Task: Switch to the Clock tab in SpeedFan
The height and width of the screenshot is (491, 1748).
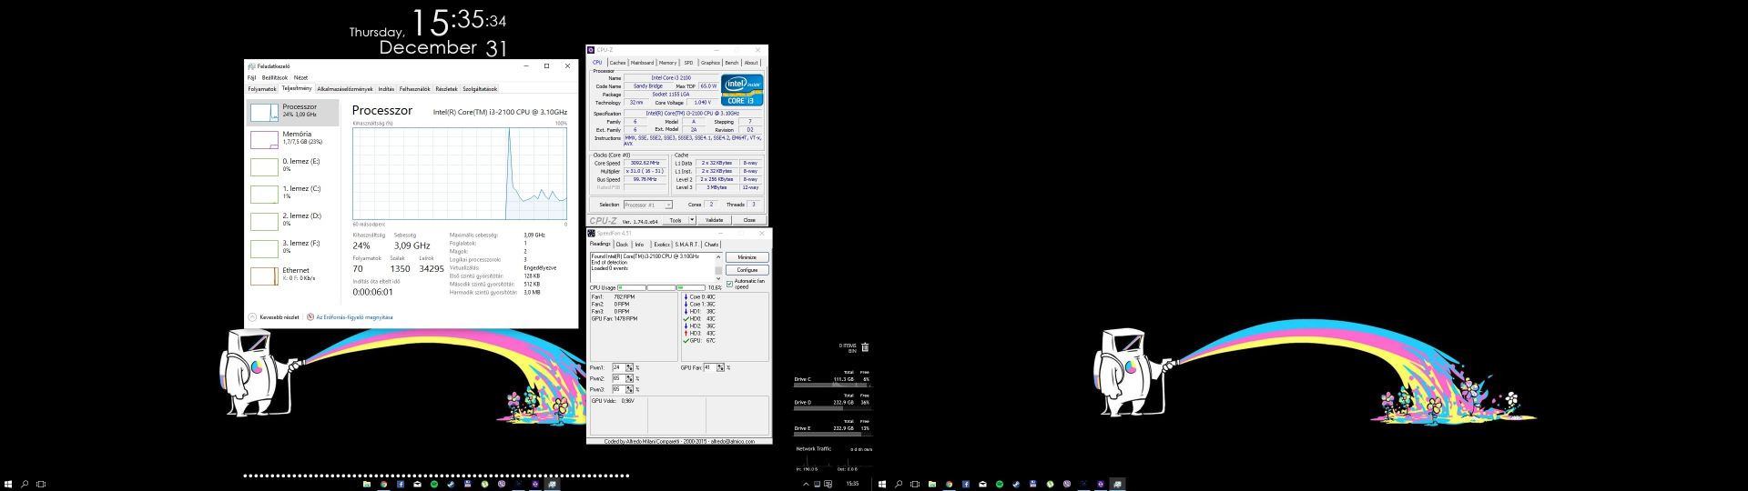Action: [622, 245]
